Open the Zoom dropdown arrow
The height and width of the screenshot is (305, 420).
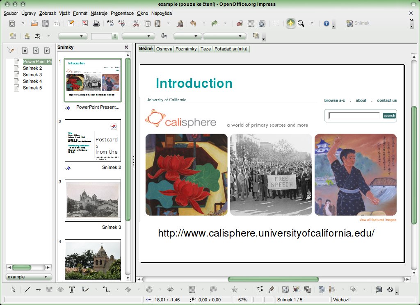(312, 23)
